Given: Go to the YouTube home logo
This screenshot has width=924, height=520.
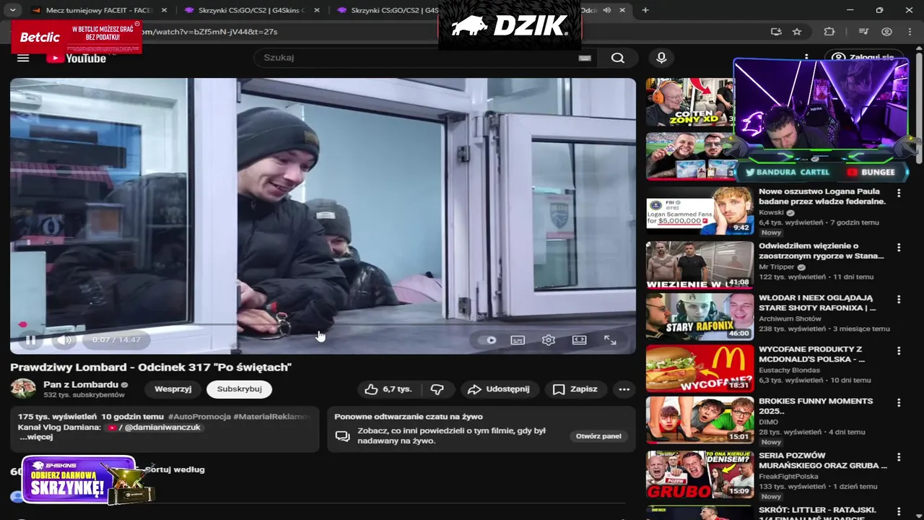Looking at the screenshot, I should point(76,58).
